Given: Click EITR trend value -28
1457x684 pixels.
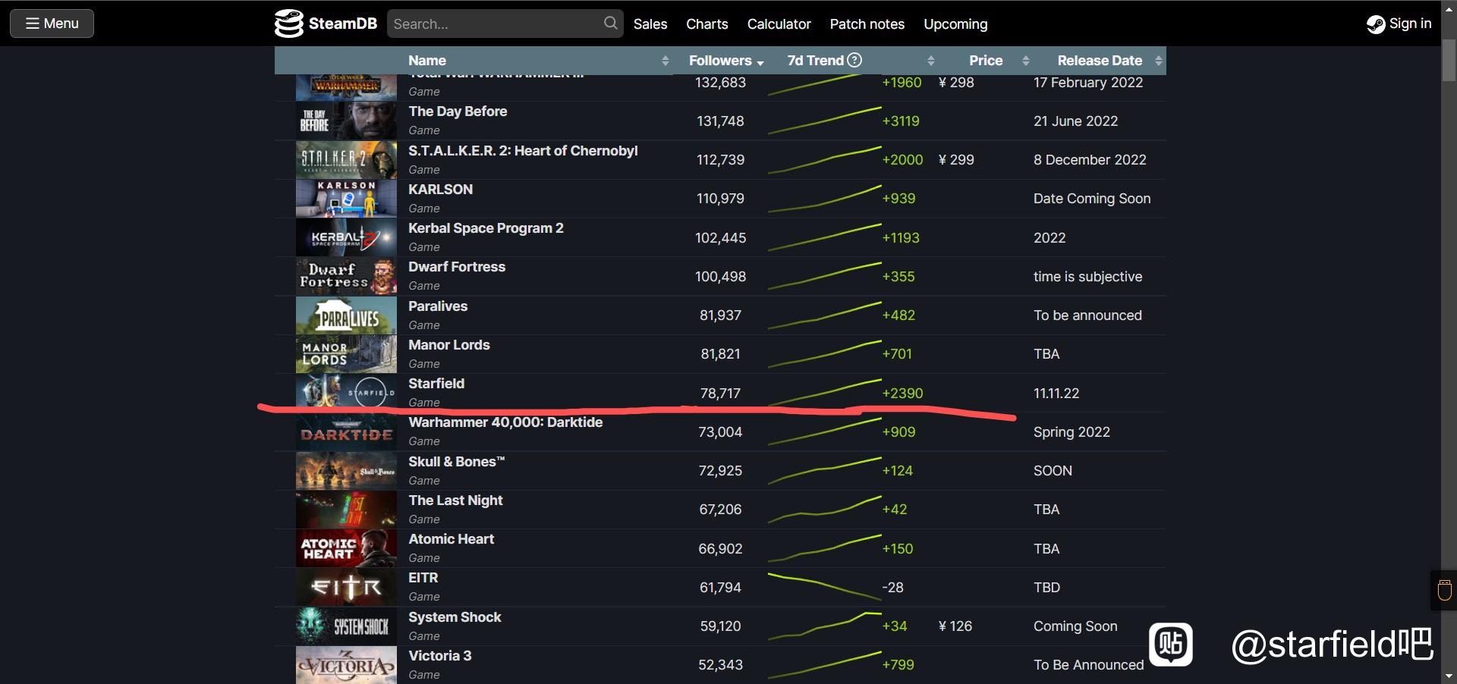Looking at the screenshot, I should (892, 588).
